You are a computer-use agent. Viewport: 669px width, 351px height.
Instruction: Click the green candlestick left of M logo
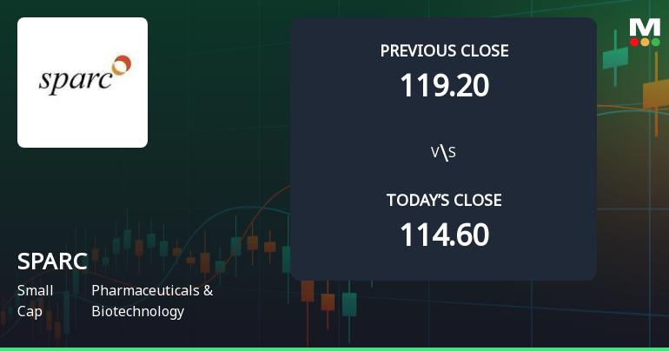click(614, 56)
